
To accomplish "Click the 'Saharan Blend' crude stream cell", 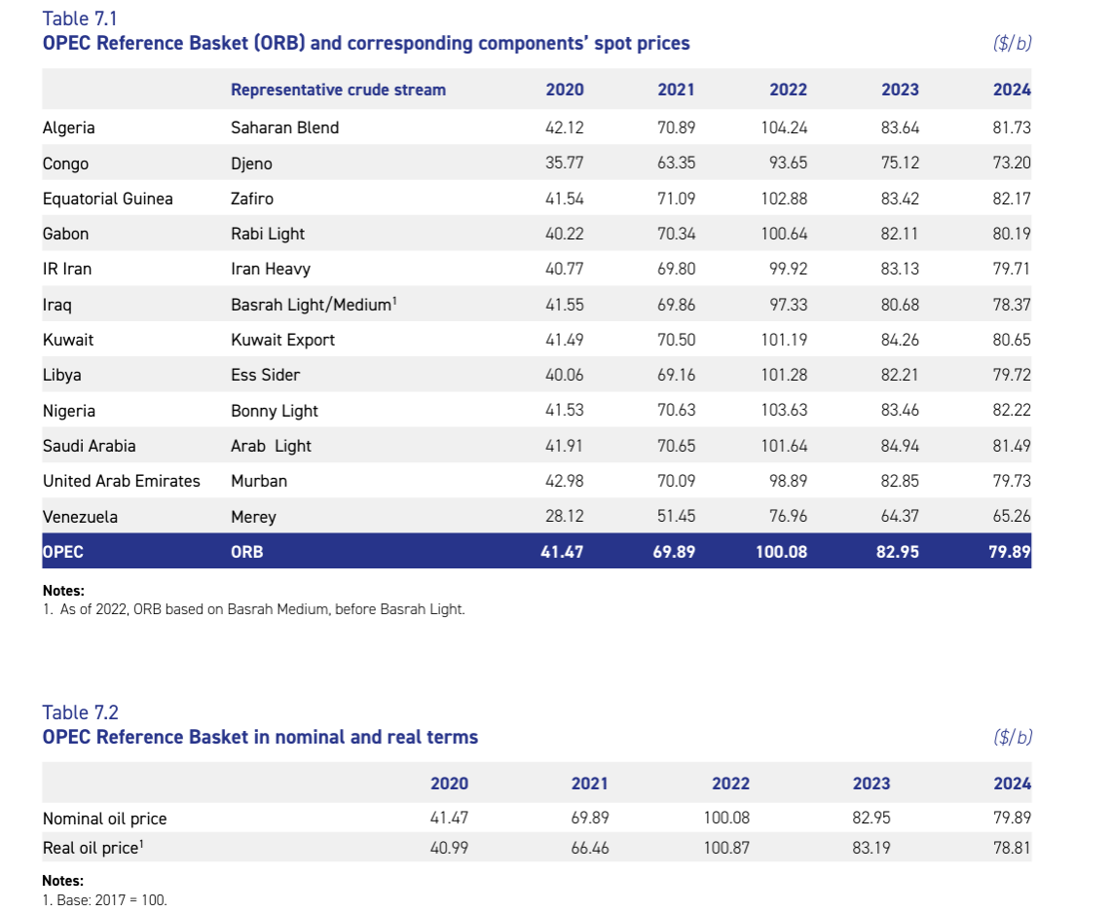I will coord(284,128).
